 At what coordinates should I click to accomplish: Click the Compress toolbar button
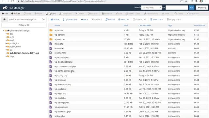(193, 13)
